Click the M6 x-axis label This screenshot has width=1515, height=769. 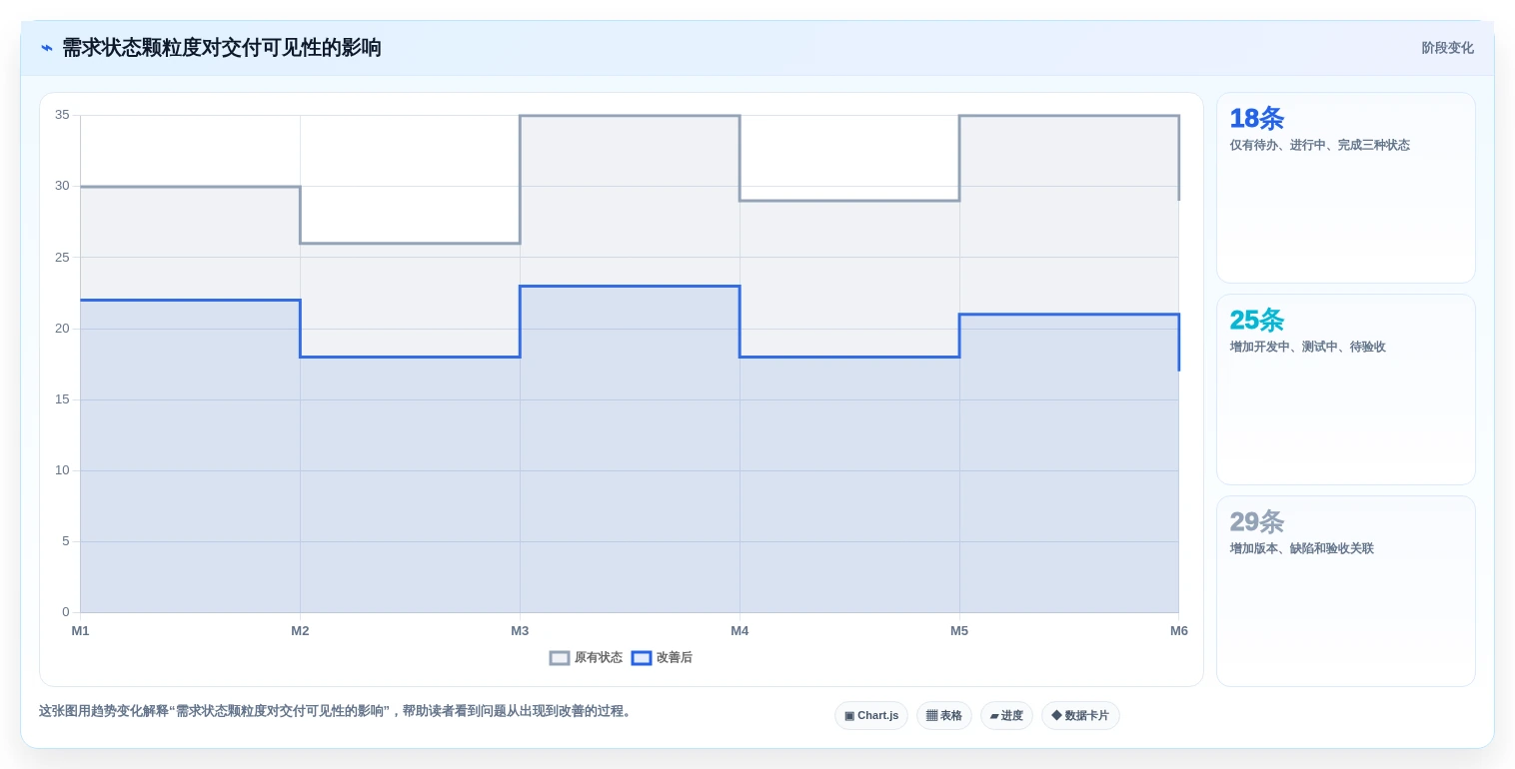coord(1179,631)
